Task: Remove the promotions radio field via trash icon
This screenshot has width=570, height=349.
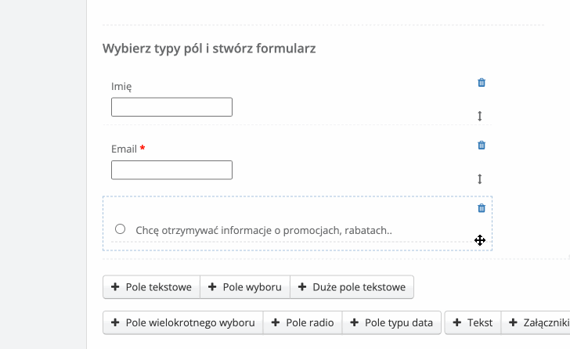Action: coord(482,207)
